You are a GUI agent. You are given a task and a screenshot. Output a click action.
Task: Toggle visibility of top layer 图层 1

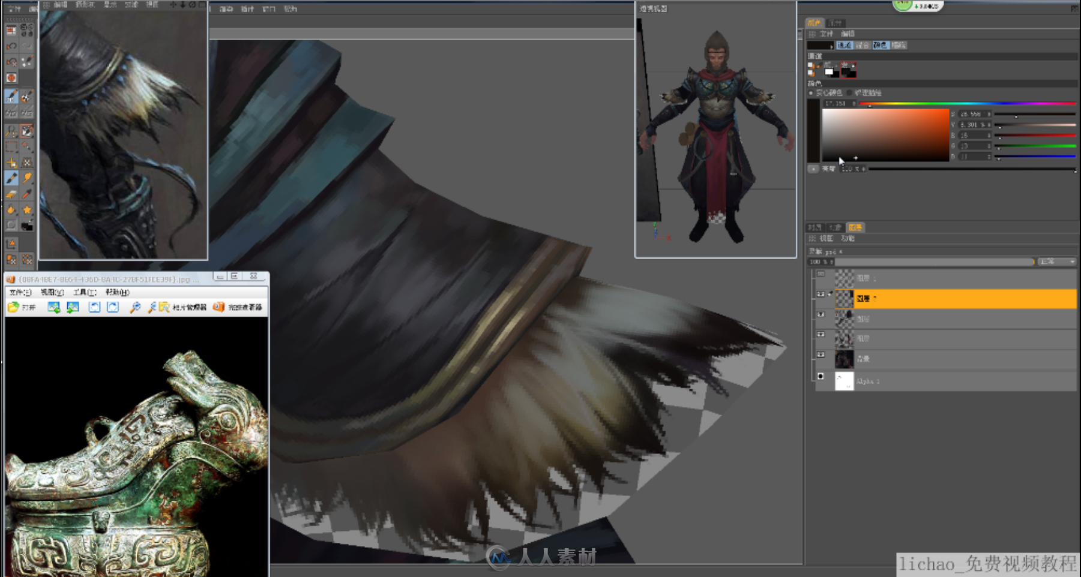(821, 275)
